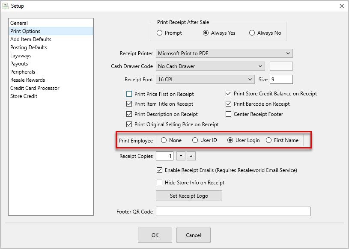The image size is (349, 249).
Task: Choose User Login for Print Employee
Action: point(230,140)
